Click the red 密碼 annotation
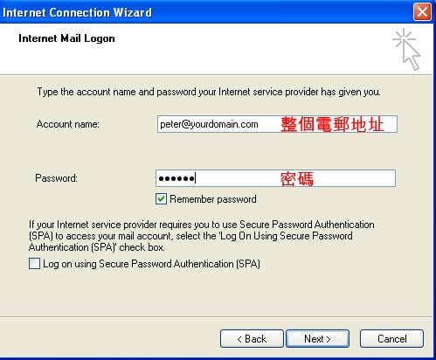Screen dimensions: 436x360 point(297,179)
